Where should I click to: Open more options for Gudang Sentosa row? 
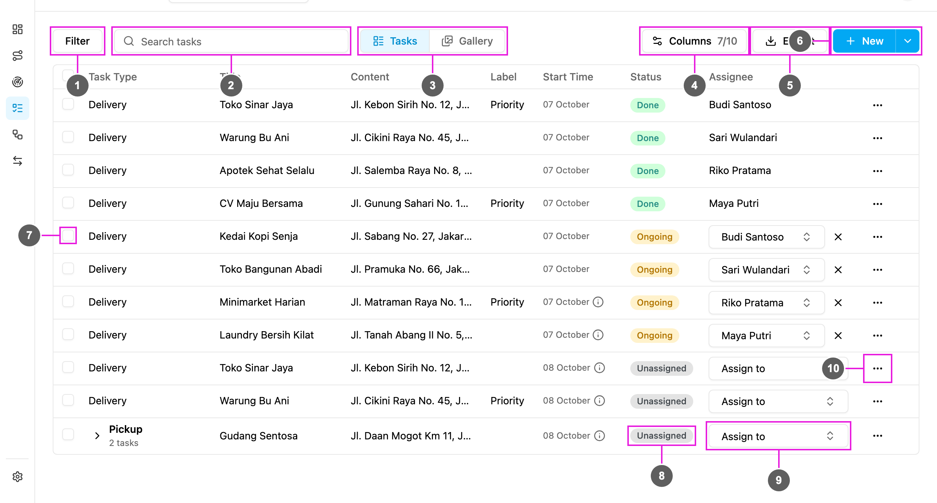coord(877,436)
